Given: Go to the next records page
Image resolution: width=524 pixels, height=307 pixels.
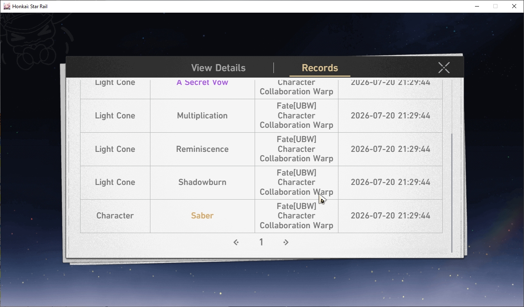Looking at the screenshot, I should (x=286, y=242).
